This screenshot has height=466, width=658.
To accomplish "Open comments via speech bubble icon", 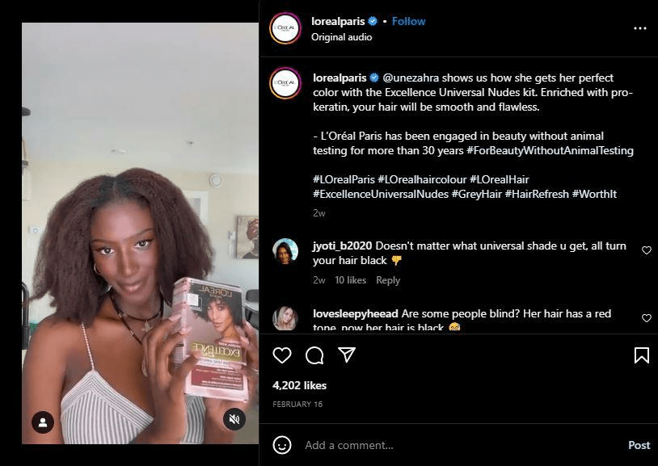I will (314, 355).
